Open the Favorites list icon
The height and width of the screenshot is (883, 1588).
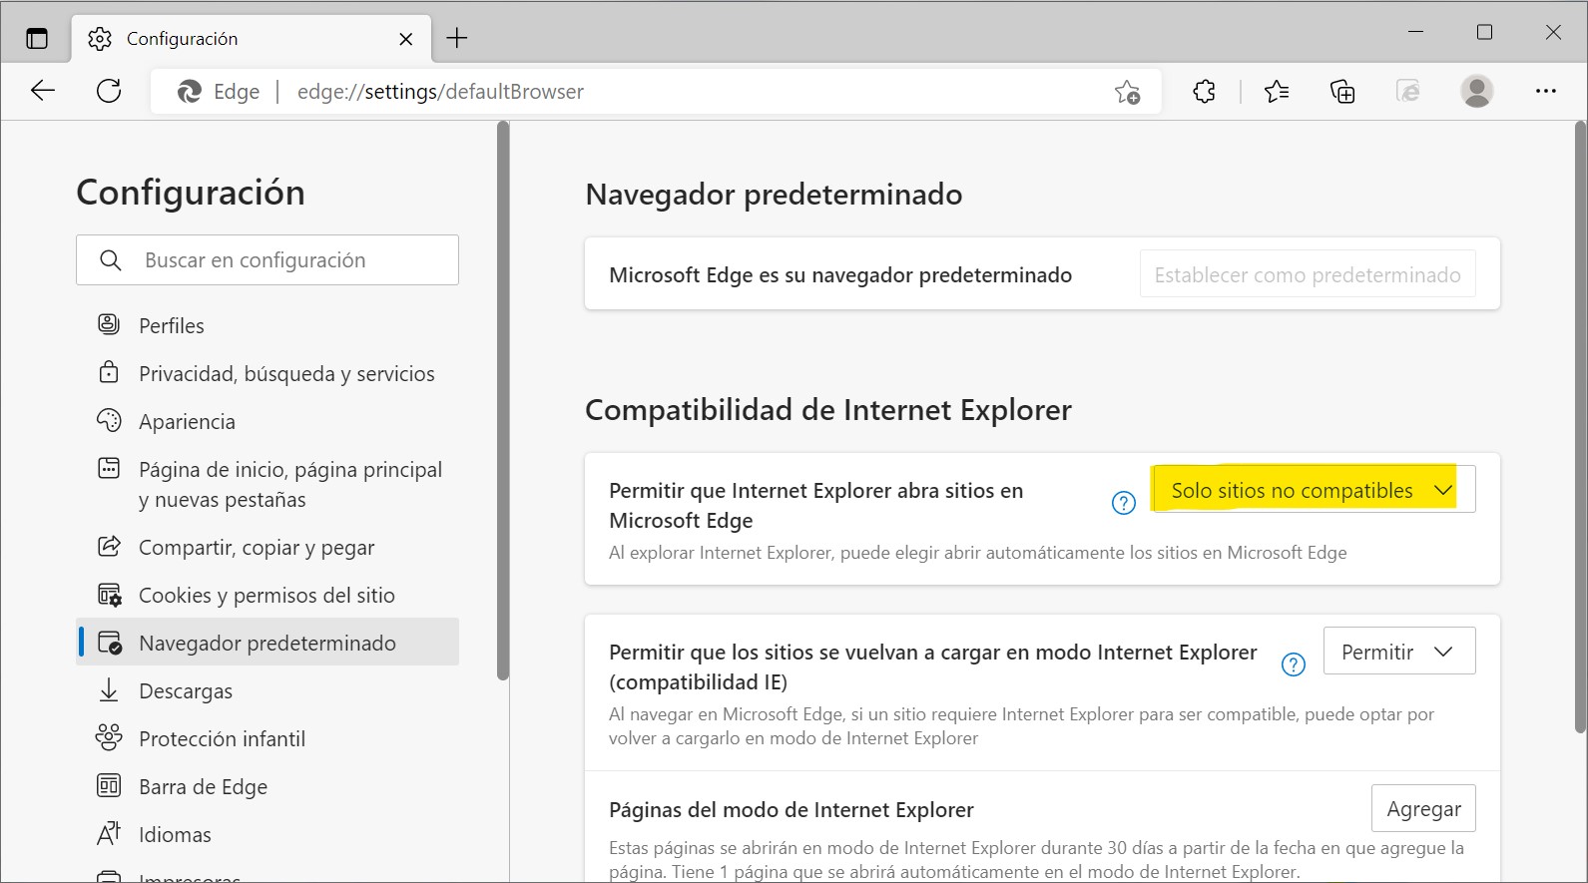pos(1276,92)
